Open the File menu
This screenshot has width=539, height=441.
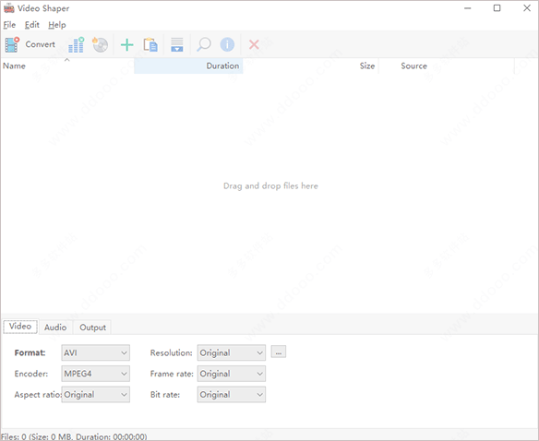(x=9, y=25)
